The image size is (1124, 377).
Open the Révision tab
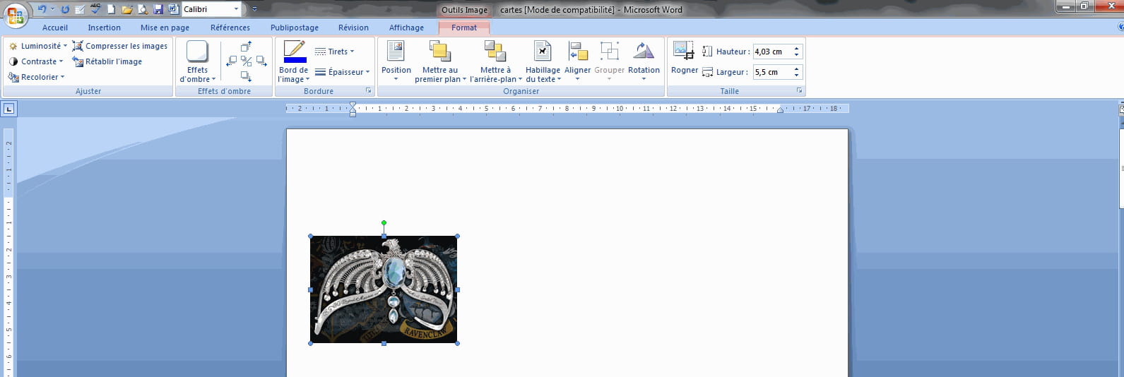(353, 28)
